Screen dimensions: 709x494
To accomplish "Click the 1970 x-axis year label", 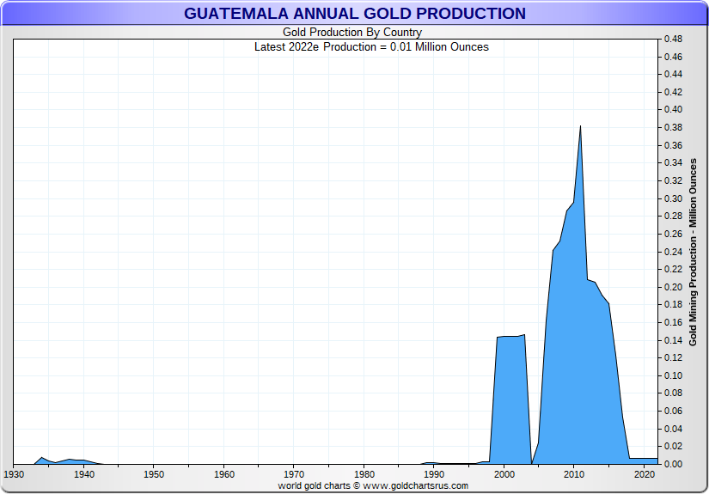I will point(294,474).
